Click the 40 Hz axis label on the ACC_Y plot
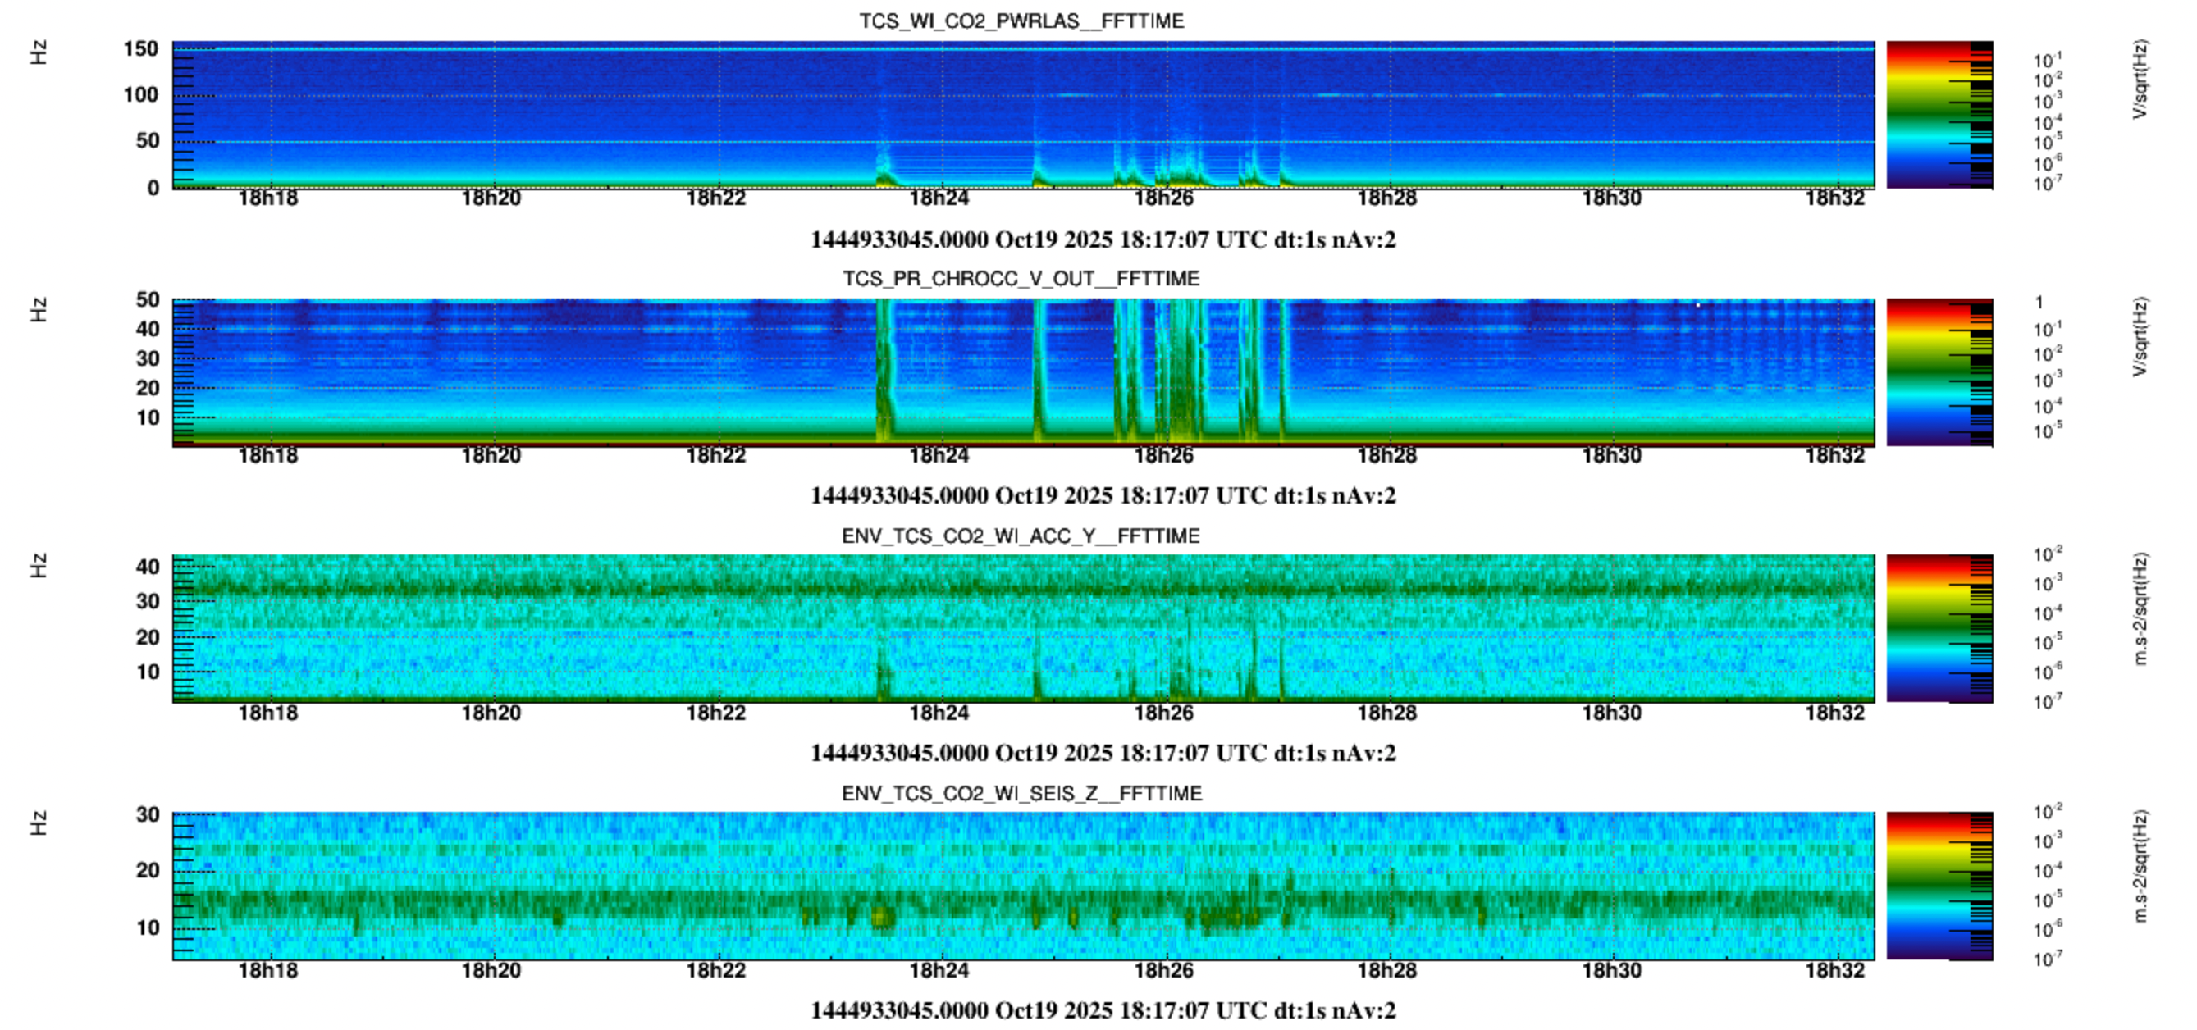Screen dimensions: 2197x1030 (148, 567)
